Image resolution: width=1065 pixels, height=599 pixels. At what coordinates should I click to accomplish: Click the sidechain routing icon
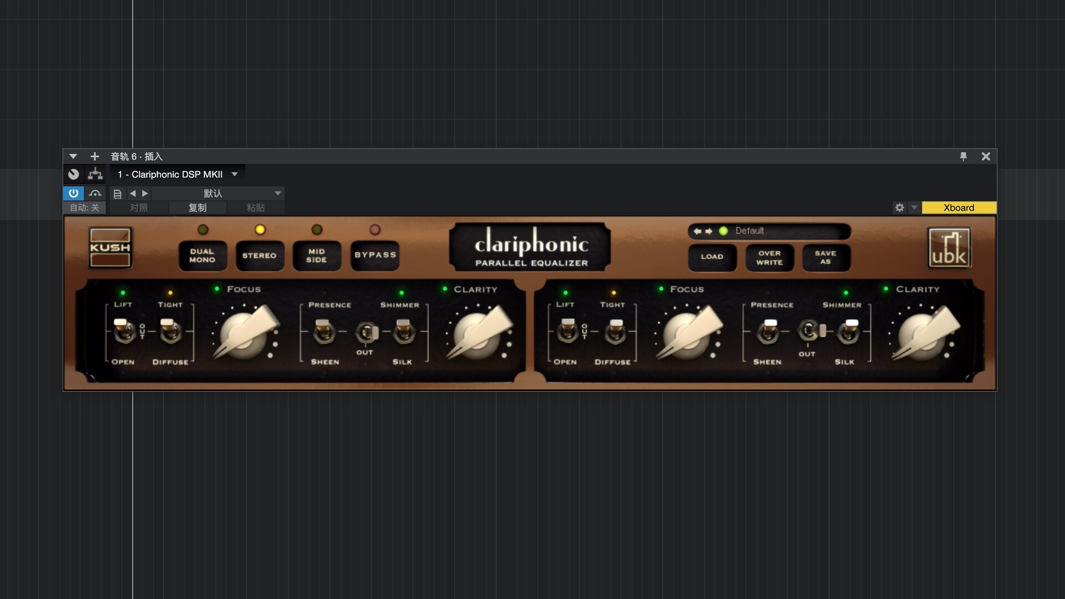tap(95, 174)
